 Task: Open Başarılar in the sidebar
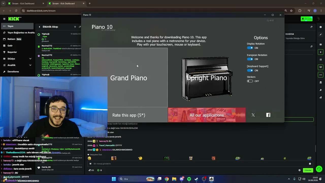coord(17,52)
